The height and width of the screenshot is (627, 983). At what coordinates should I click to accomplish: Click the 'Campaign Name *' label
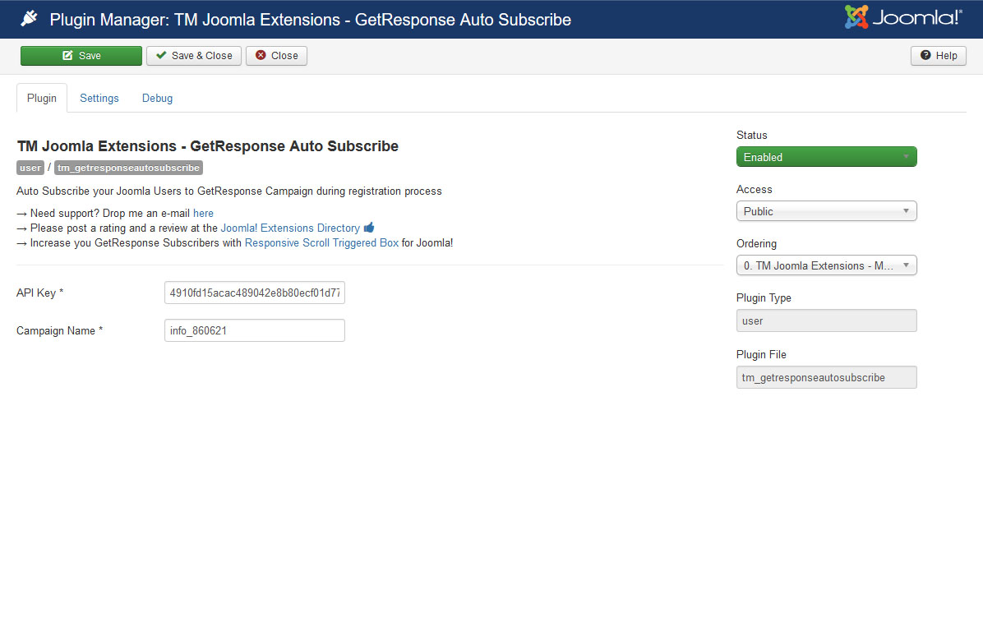[59, 330]
